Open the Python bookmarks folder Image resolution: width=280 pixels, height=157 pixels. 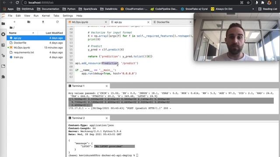69,9
